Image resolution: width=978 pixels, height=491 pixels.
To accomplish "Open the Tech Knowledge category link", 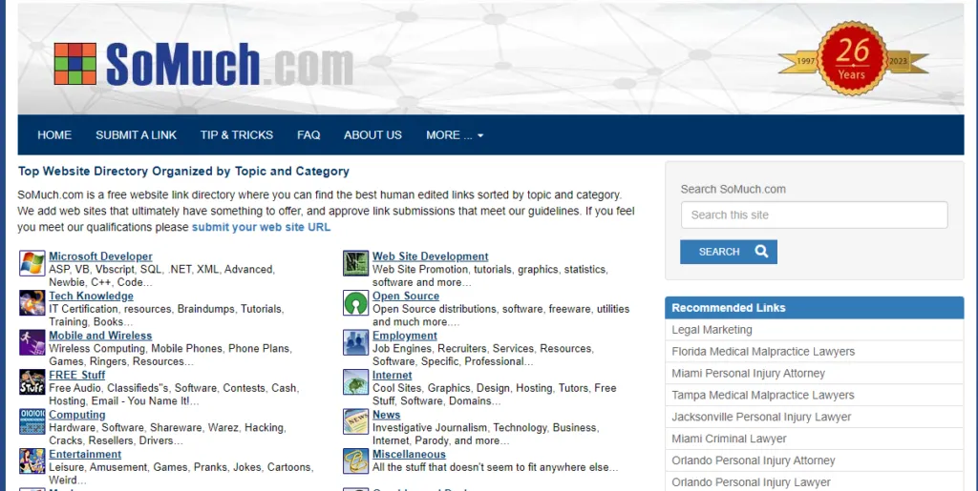I will [91, 297].
